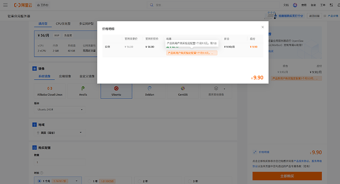
Task: Select the Alibaba Cloud Linux image
Action: [x=50, y=91]
